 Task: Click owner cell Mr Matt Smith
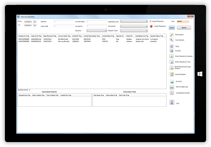pyautogui.click(x=63, y=39)
